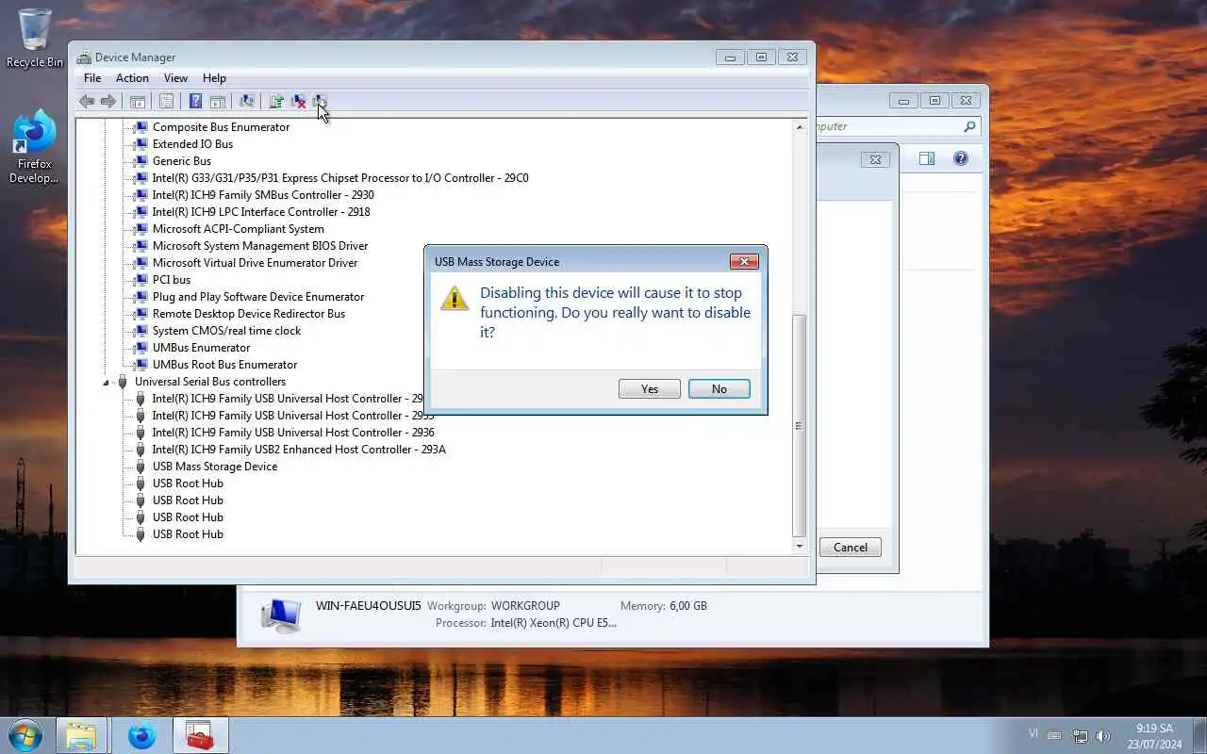Image resolution: width=1207 pixels, height=754 pixels.
Task: Click the USB icon beside Universal Serial Bus controllers
Action: pos(123,382)
